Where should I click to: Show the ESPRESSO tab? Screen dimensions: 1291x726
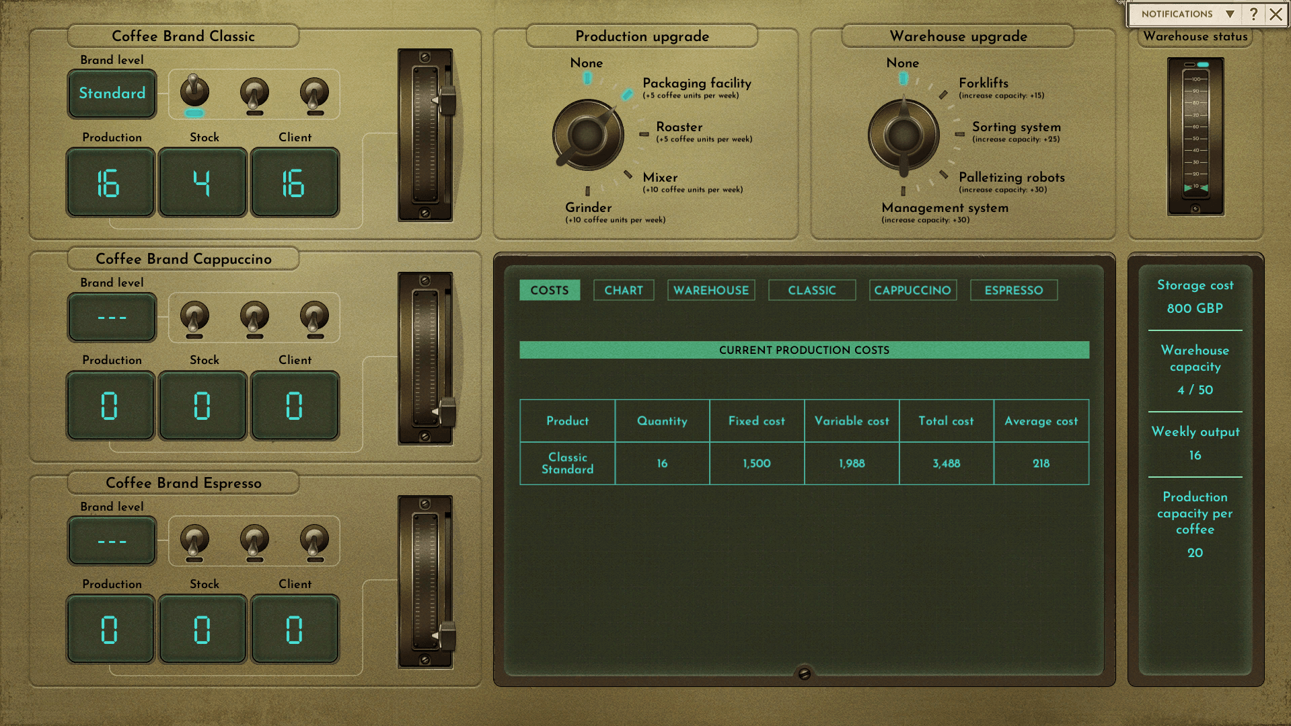pos(1013,290)
